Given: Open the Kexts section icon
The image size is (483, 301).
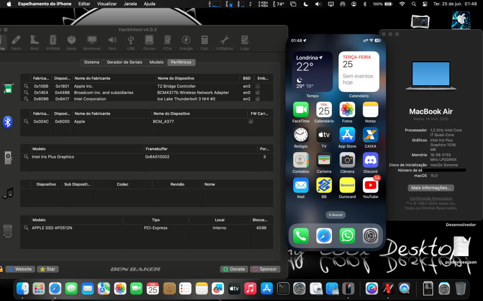Looking at the screenshot, I should click(x=71, y=43).
